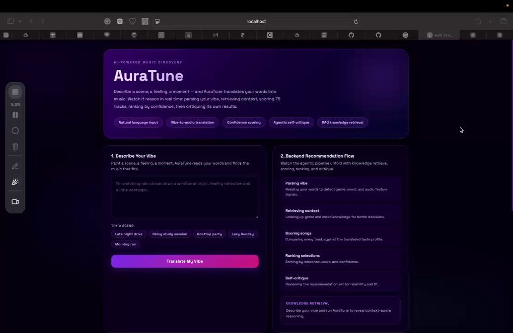Grab the text area resize handle corner
The height and width of the screenshot is (333, 513).
tap(257, 216)
